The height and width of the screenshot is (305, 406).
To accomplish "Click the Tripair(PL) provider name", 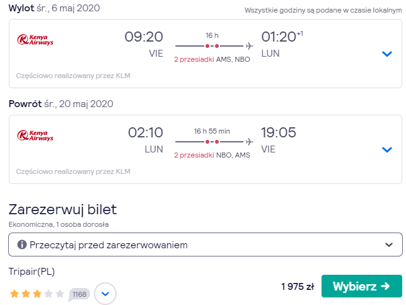I will pyautogui.click(x=32, y=272).
